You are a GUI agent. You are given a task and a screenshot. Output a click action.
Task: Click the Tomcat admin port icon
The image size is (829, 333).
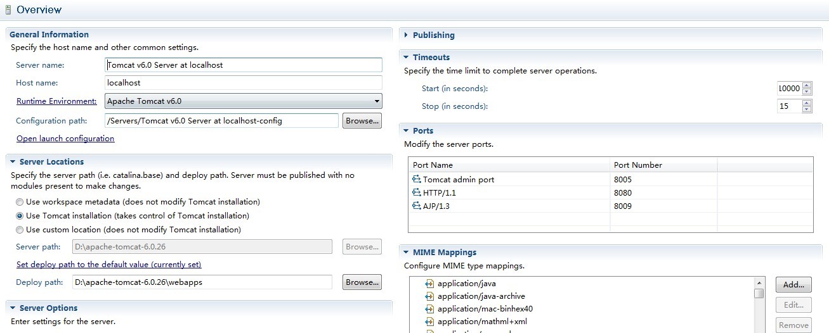417,180
